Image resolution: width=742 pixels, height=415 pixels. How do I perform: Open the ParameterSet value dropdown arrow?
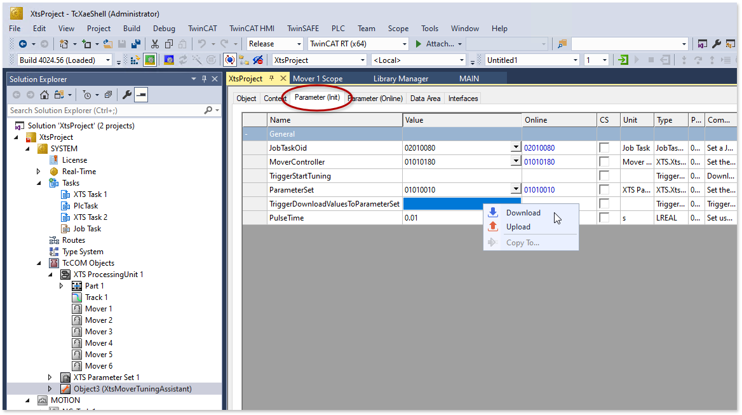tap(516, 189)
